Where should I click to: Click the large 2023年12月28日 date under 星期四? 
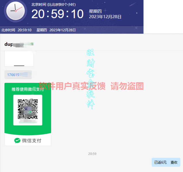point(105,17)
